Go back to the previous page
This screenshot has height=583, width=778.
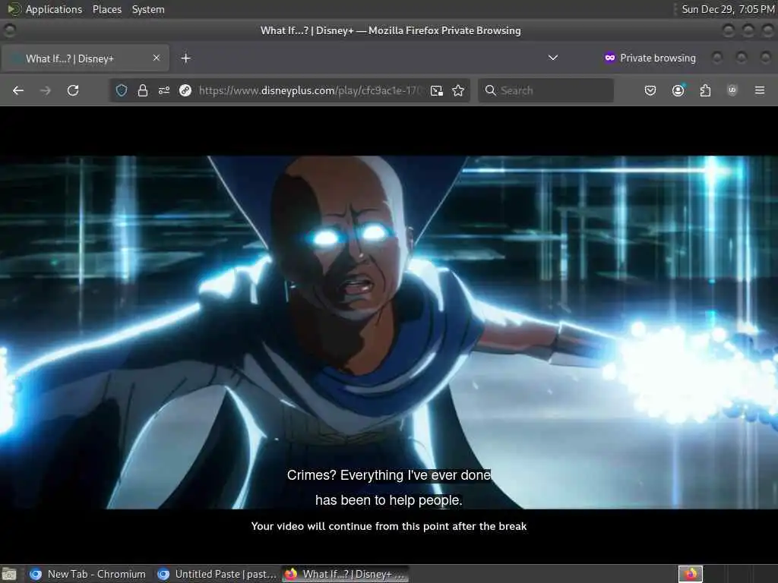coord(18,91)
